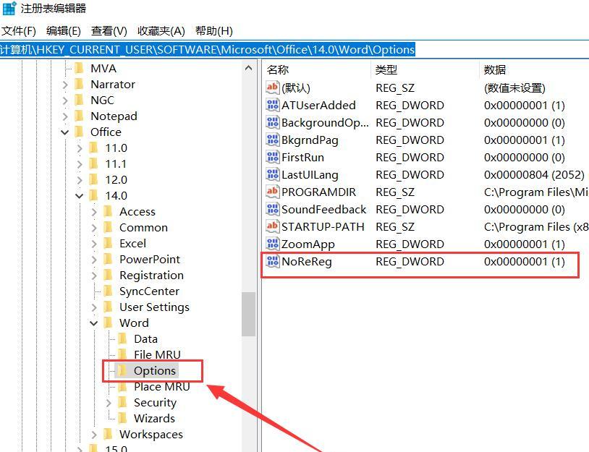This screenshot has width=589, height=452.
Task: Click the registry path address bar
Action: click(x=294, y=50)
